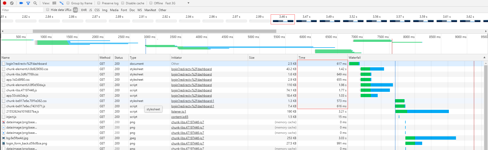The width and height of the screenshot is (488, 150).
Task: Tick the Hide data URLs checkbox
Action: (x=48, y=10)
